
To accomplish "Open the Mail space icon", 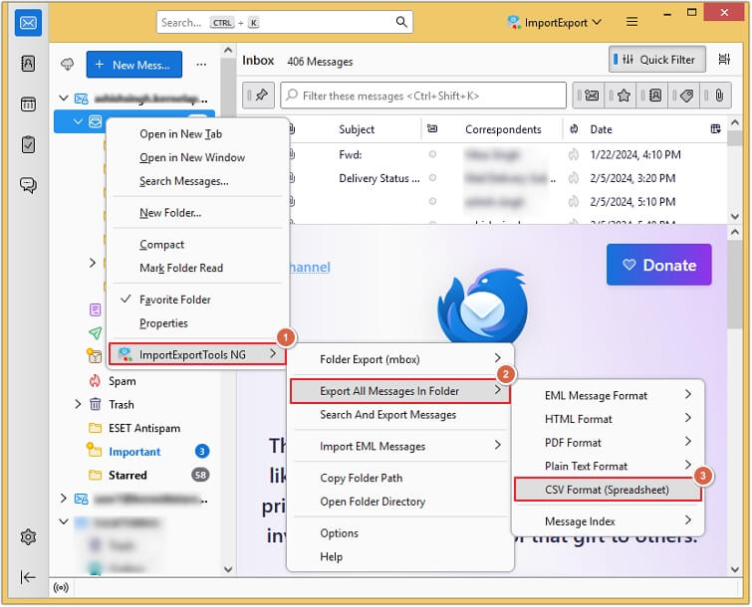I will (x=28, y=23).
